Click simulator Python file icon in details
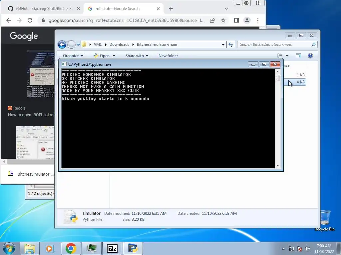The image size is (341, 255). [71, 216]
